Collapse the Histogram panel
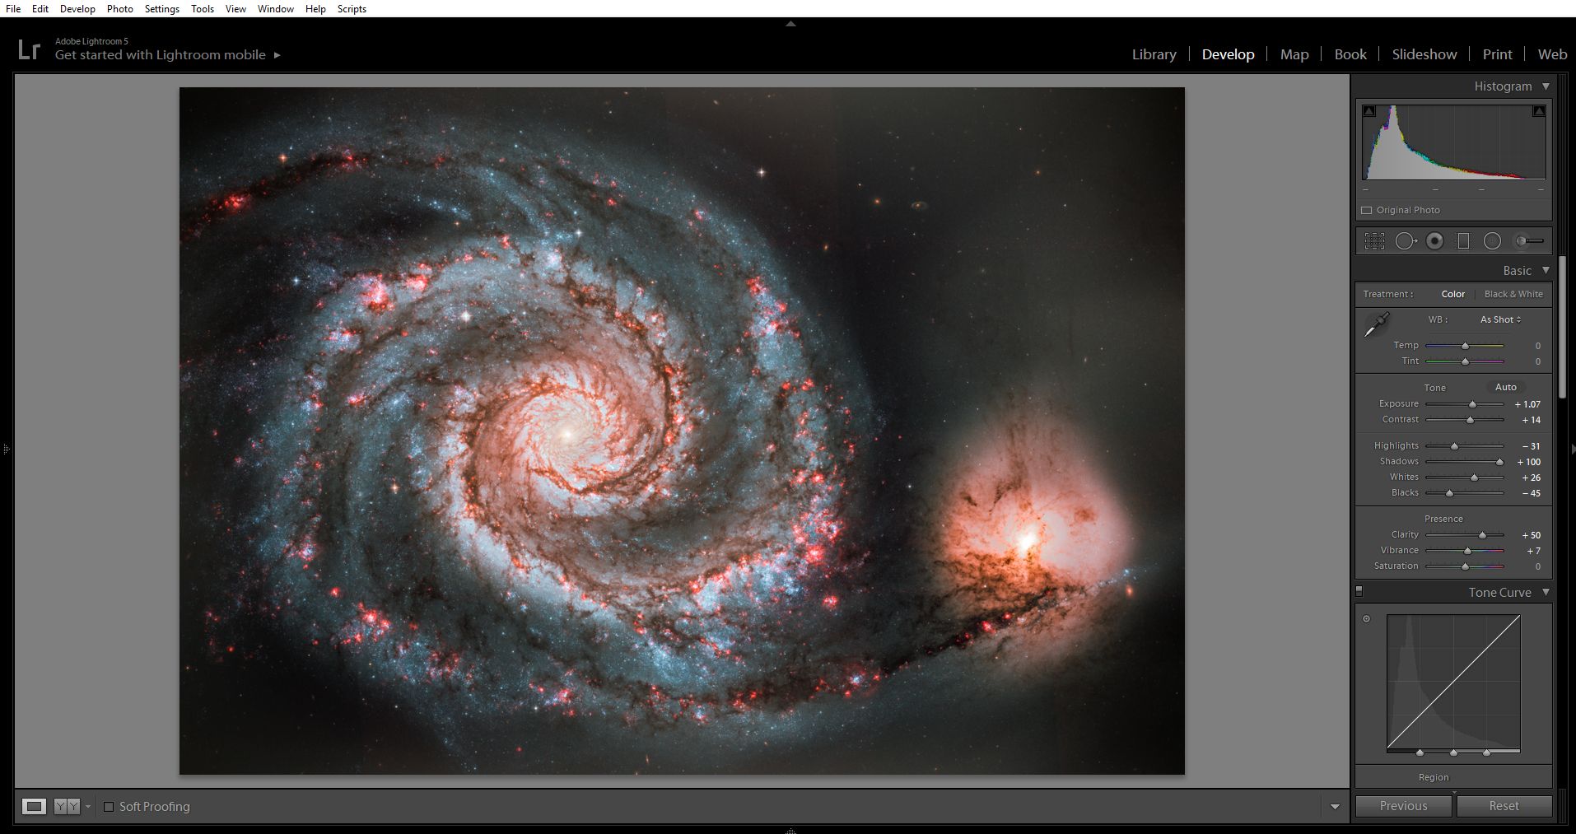 1546,86
